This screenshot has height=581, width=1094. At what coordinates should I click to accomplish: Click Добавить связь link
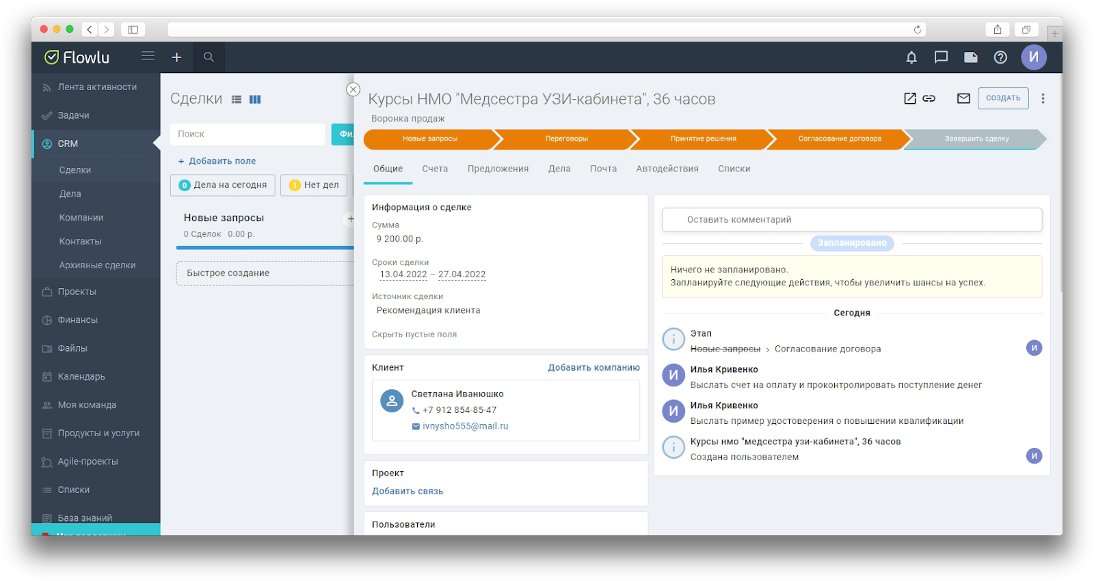pos(408,491)
